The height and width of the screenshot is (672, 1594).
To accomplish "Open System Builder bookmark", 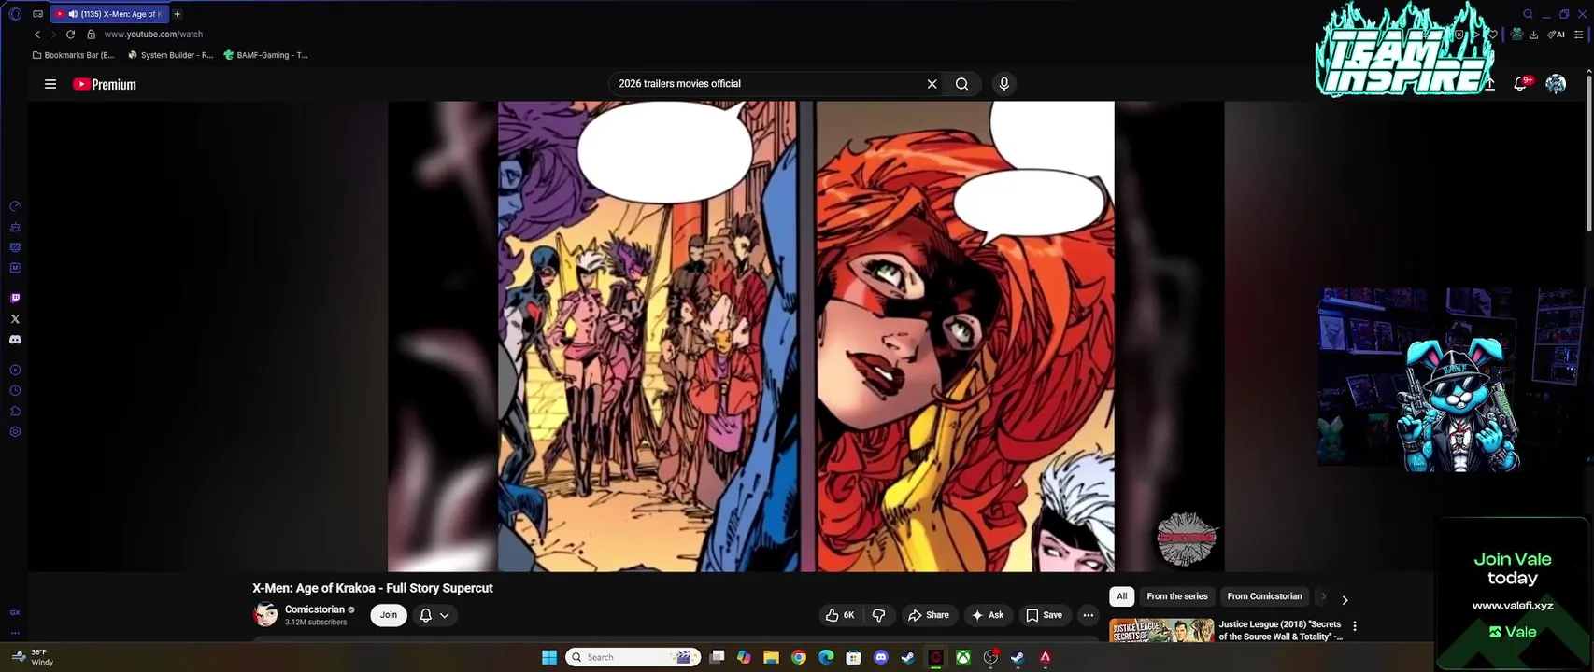I will pyautogui.click(x=170, y=55).
